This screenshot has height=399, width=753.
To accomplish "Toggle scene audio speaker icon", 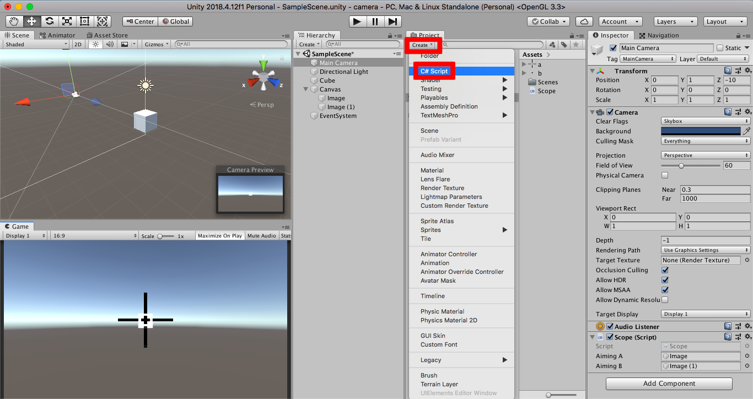I will [x=110, y=44].
